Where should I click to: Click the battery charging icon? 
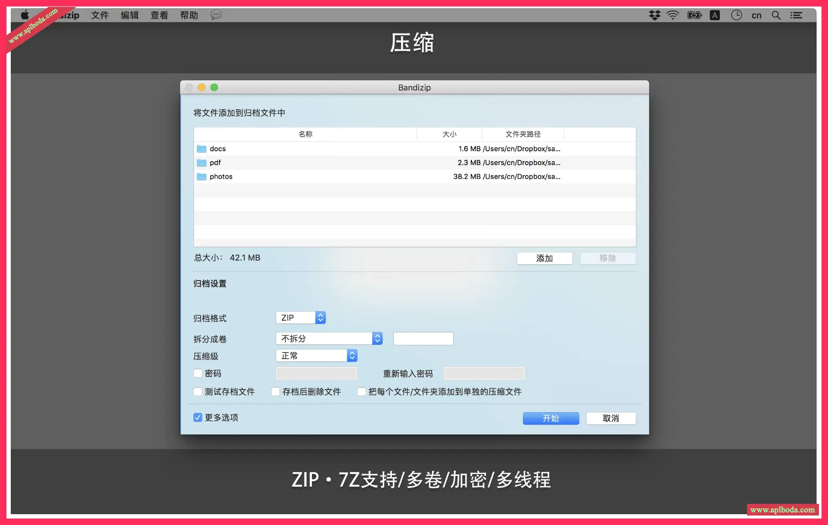(694, 16)
